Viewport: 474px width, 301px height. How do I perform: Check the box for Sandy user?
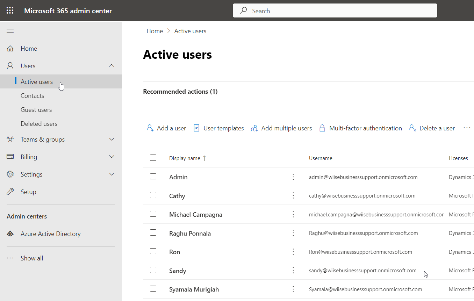pyautogui.click(x=153, y=270)
